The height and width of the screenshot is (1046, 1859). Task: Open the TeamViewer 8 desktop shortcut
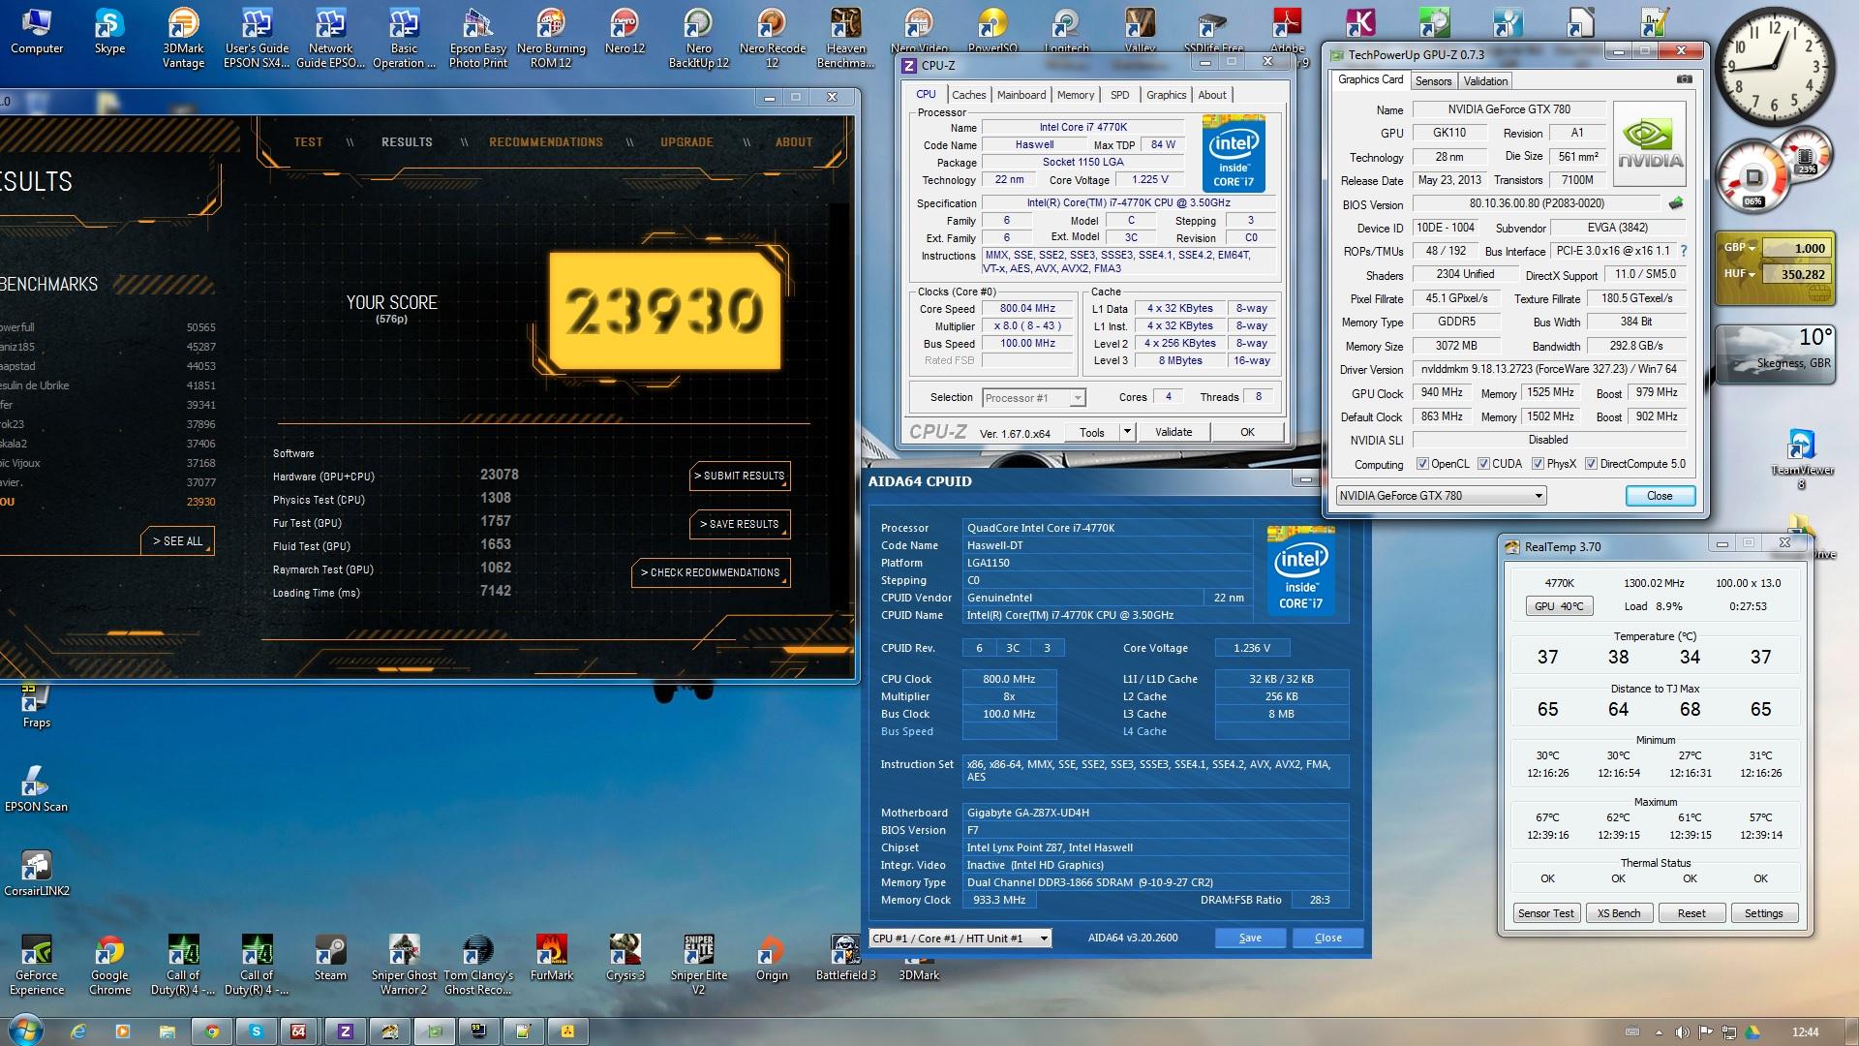point(1801,459)
